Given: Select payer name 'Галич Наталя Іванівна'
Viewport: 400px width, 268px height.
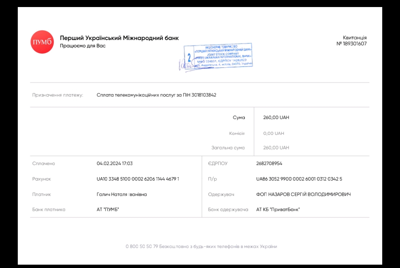Looking at the screenshot, I should 122,195.
